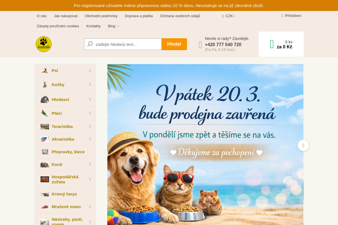Open the CZK currency dropdown
Viewport: 338px width, 225px height.
[x=229, y=16]
